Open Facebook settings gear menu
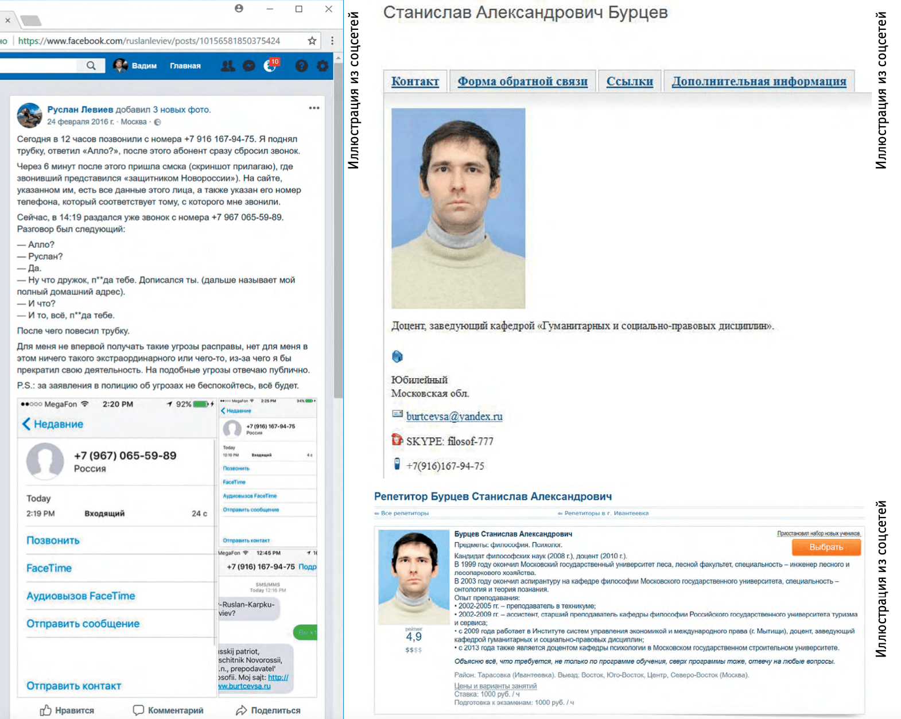The image size is (901, 719). point(323,66)
